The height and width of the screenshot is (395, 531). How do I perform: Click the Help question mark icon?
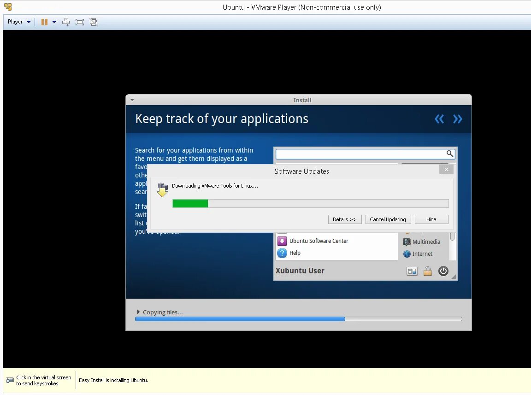coord(282,253)
